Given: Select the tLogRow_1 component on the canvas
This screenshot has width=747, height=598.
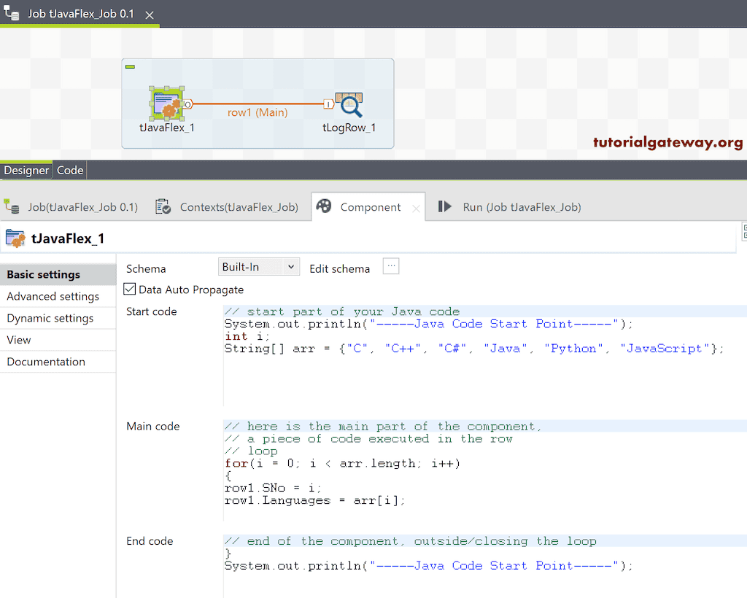Looking at the screenshot, I should coord(348,102).
